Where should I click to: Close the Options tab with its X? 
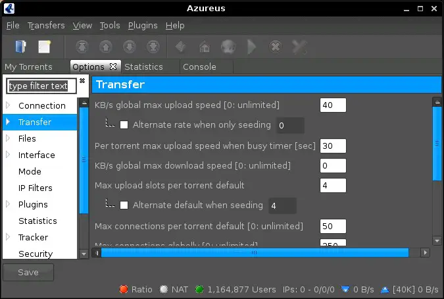click(x=113, y=67)
